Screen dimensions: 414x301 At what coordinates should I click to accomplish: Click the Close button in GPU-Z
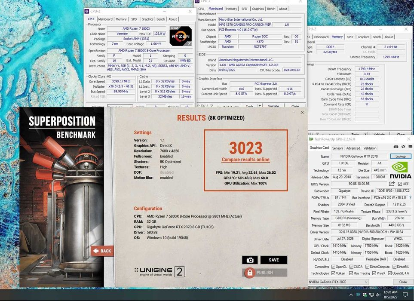(403, 282)
